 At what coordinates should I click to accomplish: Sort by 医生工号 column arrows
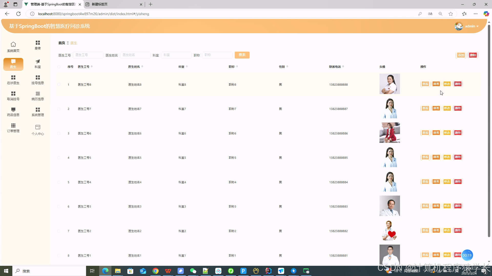coord(92,67)
